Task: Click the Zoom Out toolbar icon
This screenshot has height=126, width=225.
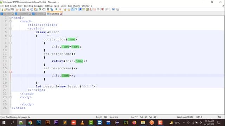Action: coord(60,9)
